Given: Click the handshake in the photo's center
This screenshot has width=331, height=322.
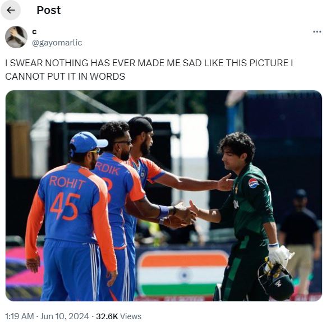Looking at the screenshot, I should tap(187, 214).
